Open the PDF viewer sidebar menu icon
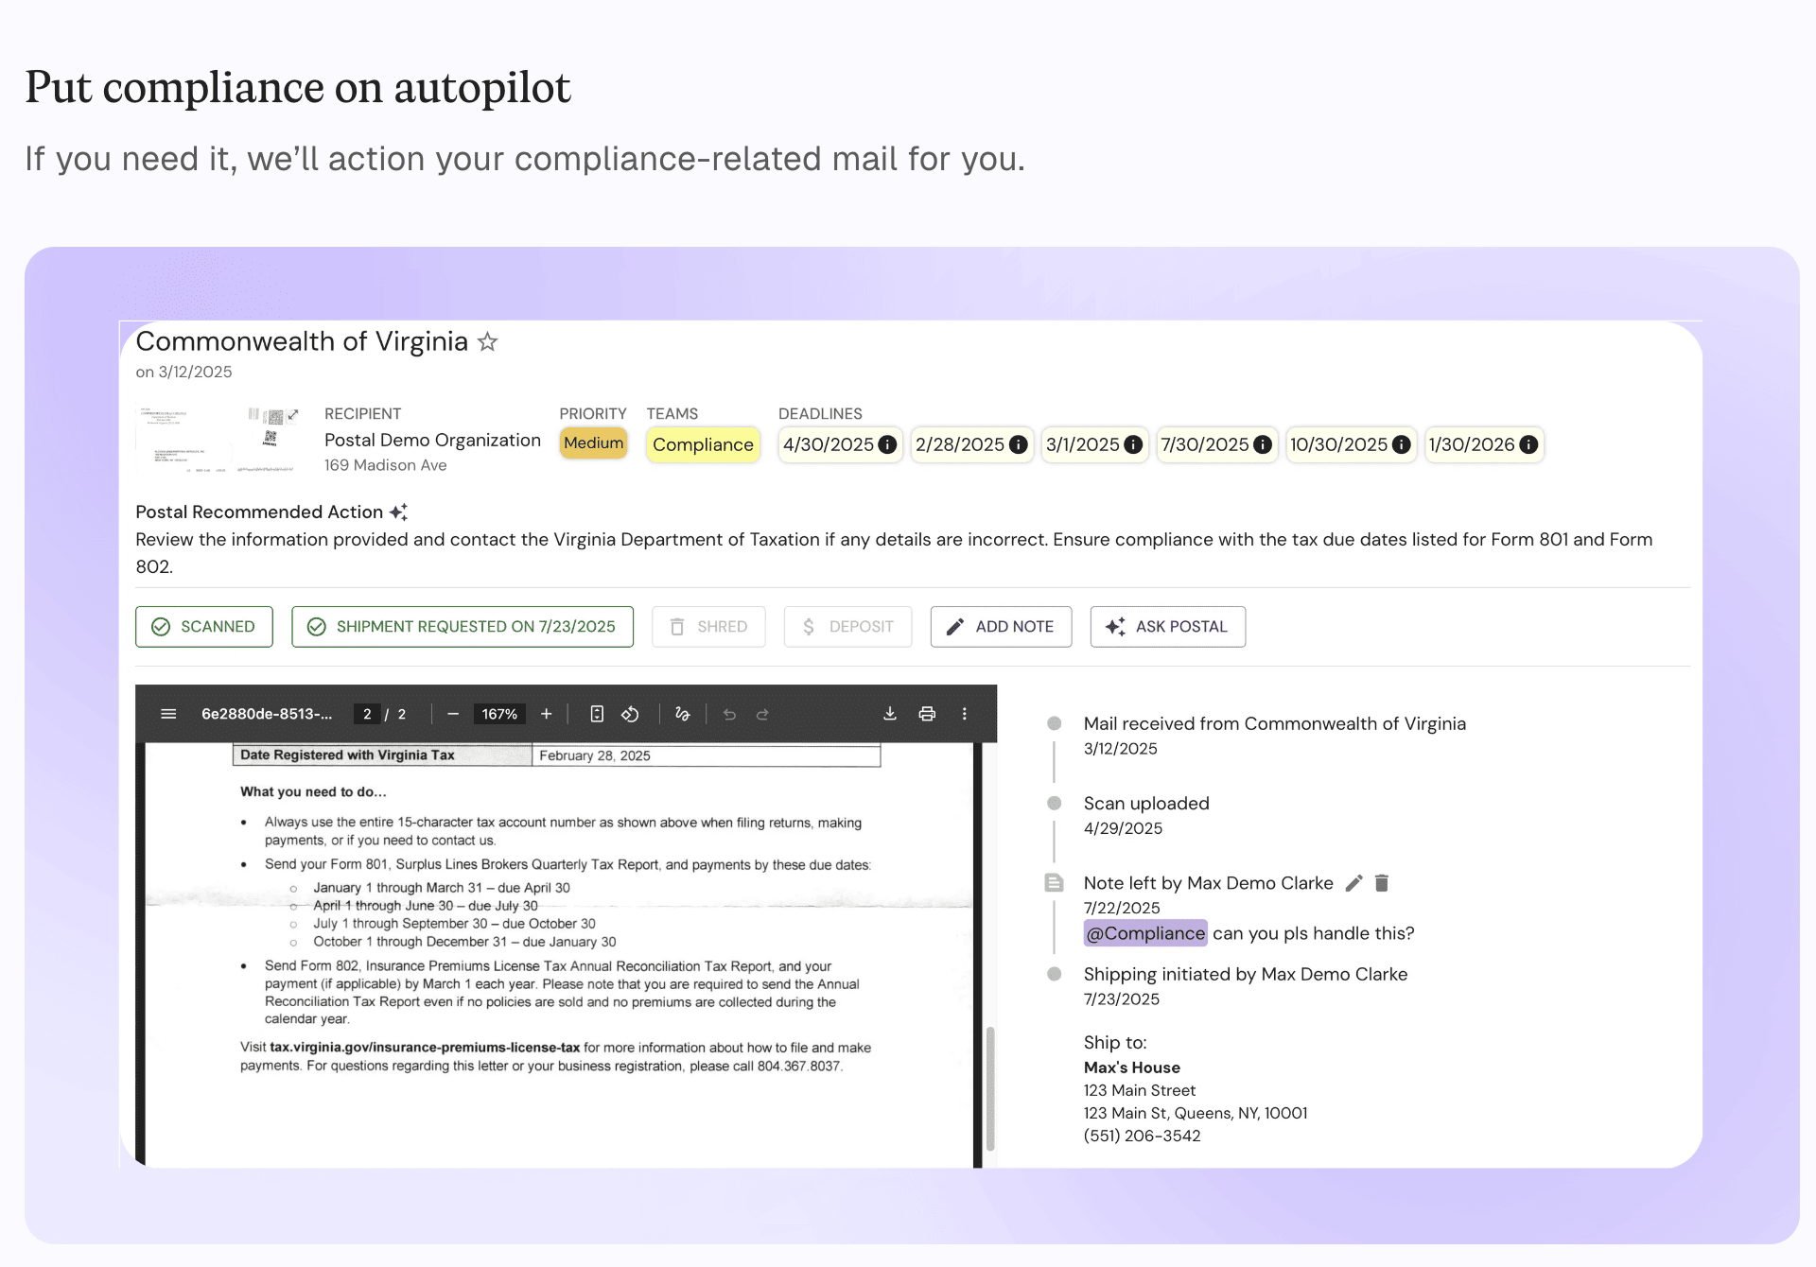The image size is (1816, 1267). coord(168,714)
